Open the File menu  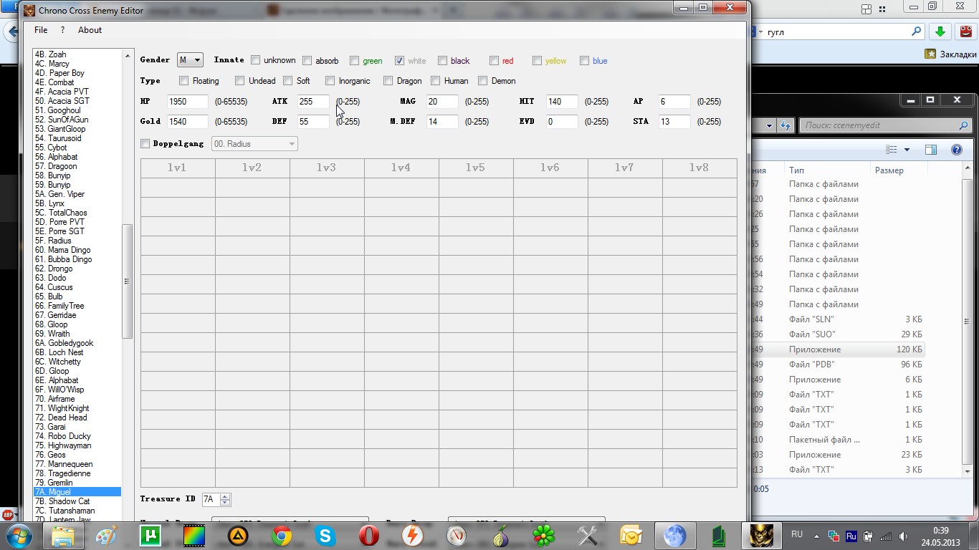coord(41,30)
